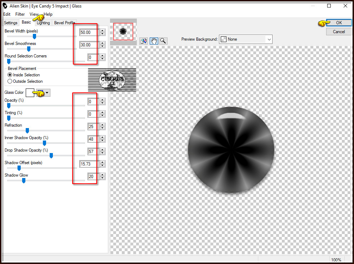
Task: Click the Refraction value field
Action: coord(94,127)
